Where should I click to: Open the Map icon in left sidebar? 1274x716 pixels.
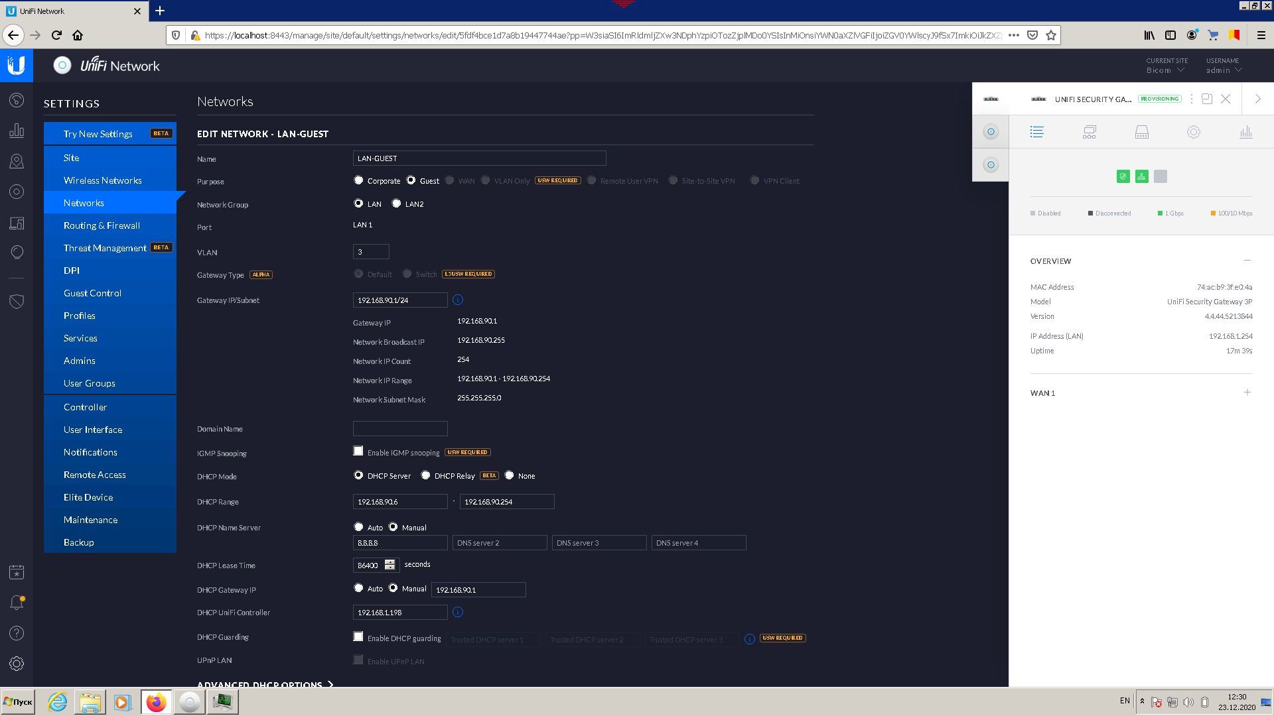pos(17,161)
